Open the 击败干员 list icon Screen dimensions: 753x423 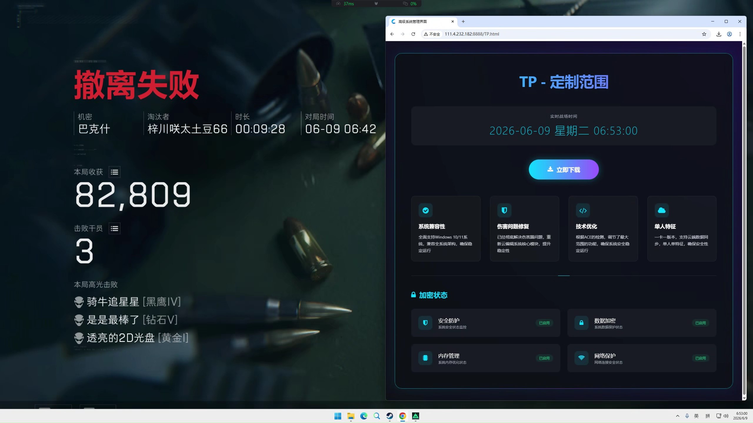(x=114, y=228)
